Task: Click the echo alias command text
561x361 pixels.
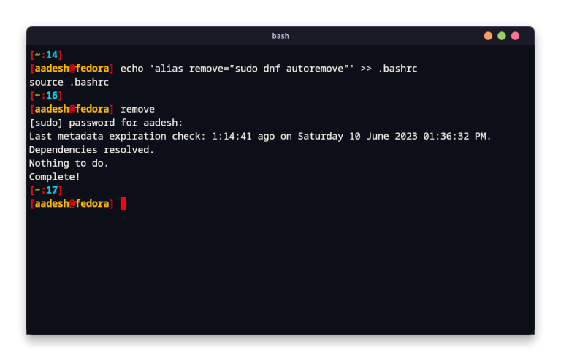Action: [x=268, y=68]
